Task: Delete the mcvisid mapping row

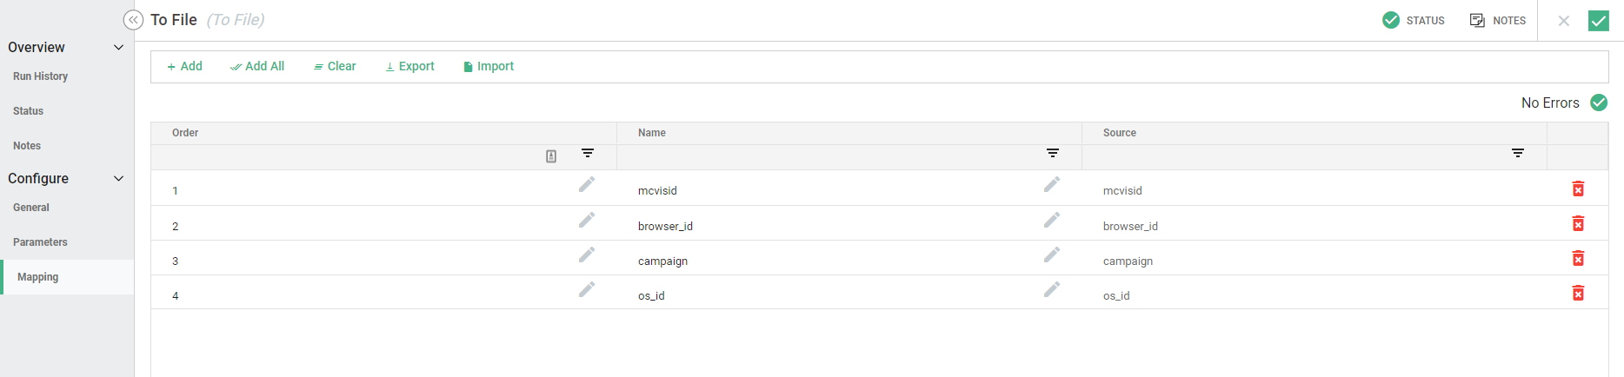Action: pyautogui.click(x=1578, y=189)
